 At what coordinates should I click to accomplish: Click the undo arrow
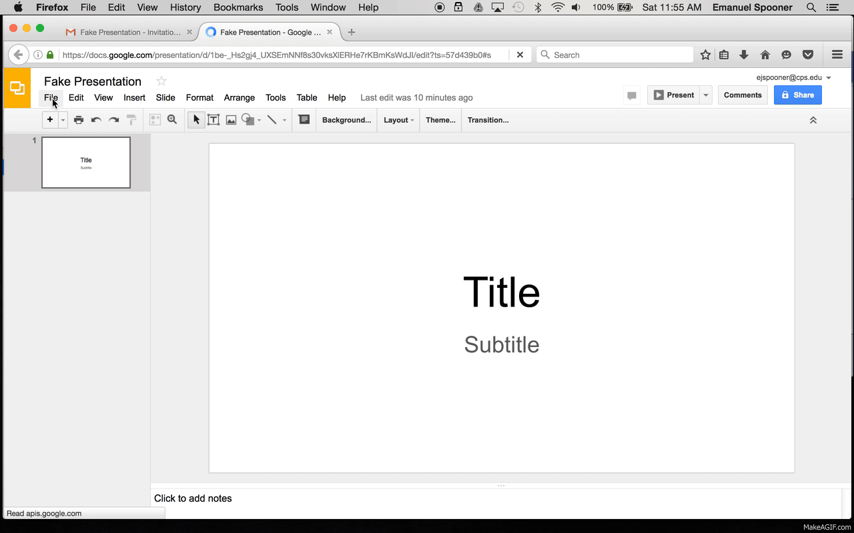pyautogui.click(x=96, y=120)
